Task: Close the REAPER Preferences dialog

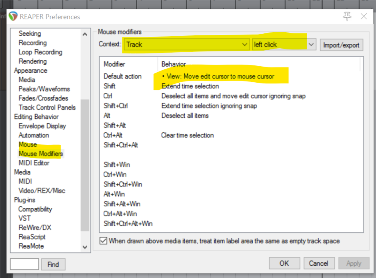Action: (364, 16)
